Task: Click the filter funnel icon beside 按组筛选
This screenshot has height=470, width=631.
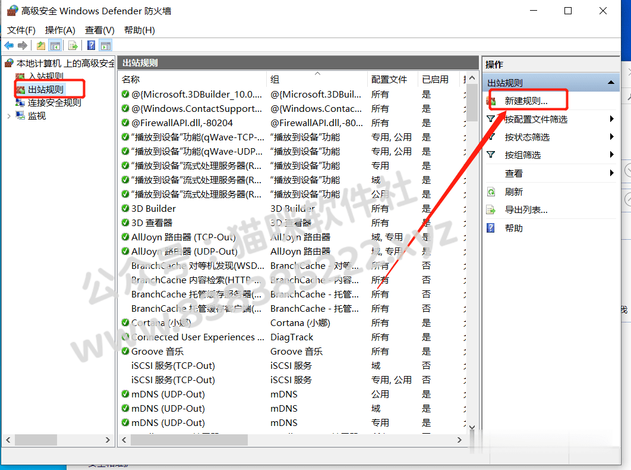Action: [491, 155]
